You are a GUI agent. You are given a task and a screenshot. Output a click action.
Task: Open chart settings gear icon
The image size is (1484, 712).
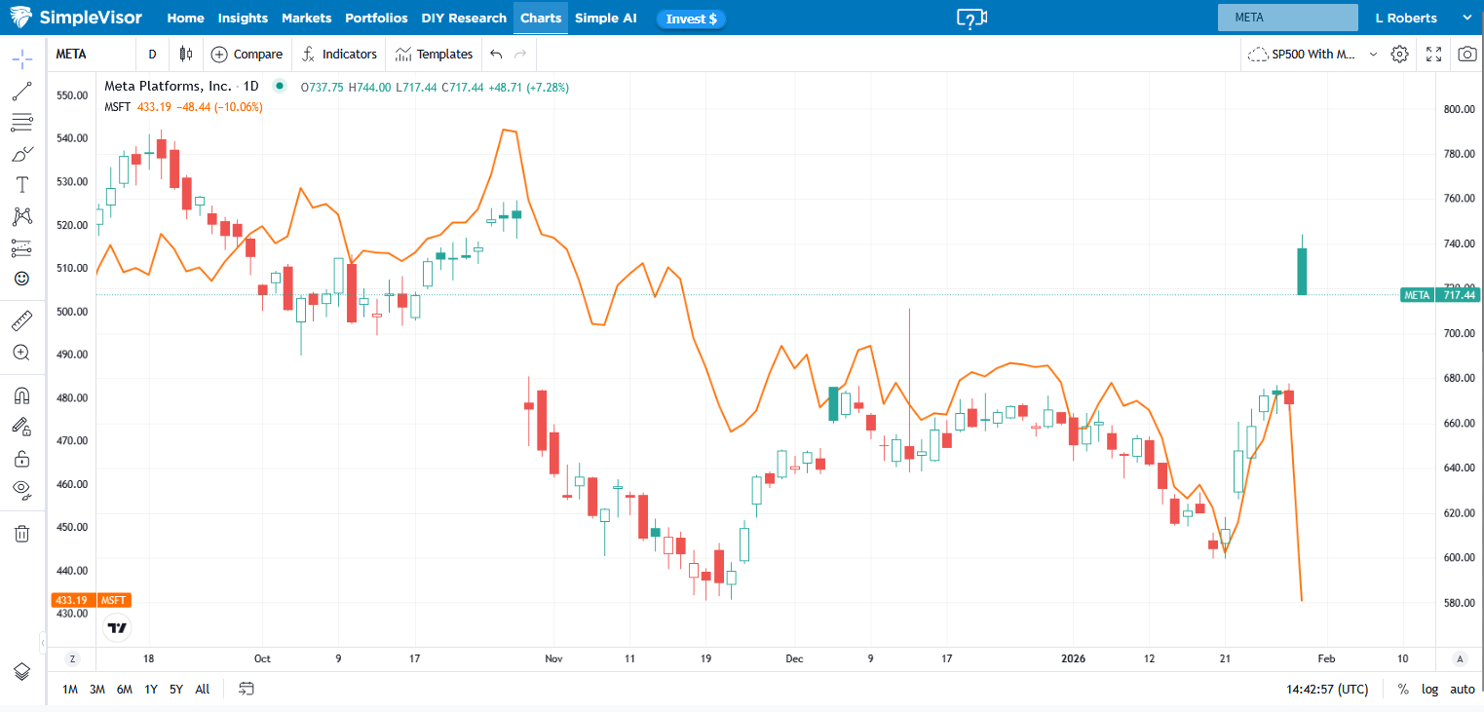tap(1399, 55)
